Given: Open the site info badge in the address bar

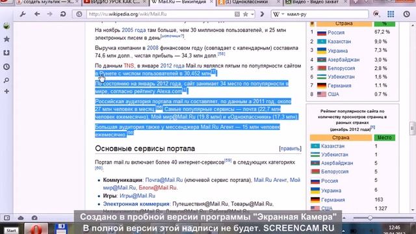Looking at the screenshot, I should [x=79, y=14].
